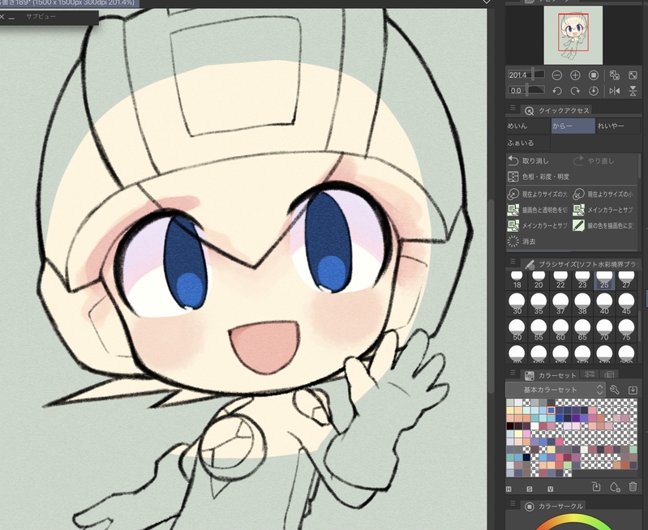Choose brush size 75
The height and width of the screenshot is (530, 648).
(x=626, y=329)
